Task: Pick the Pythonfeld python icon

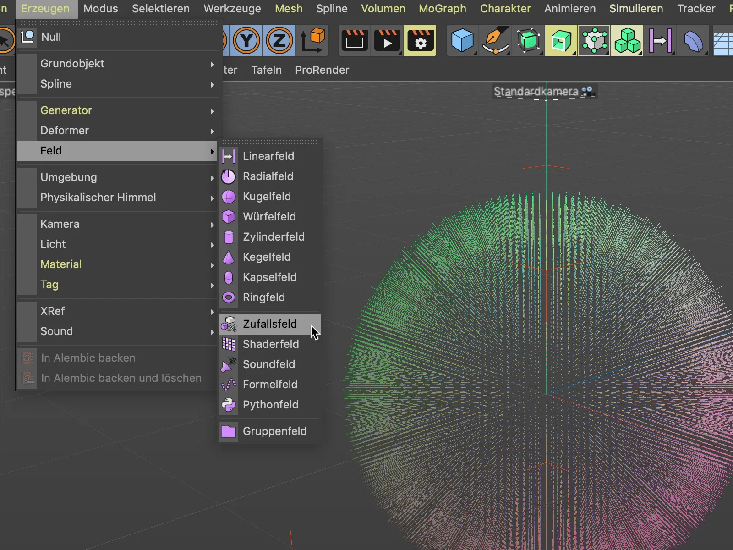Action: (229, 405)
